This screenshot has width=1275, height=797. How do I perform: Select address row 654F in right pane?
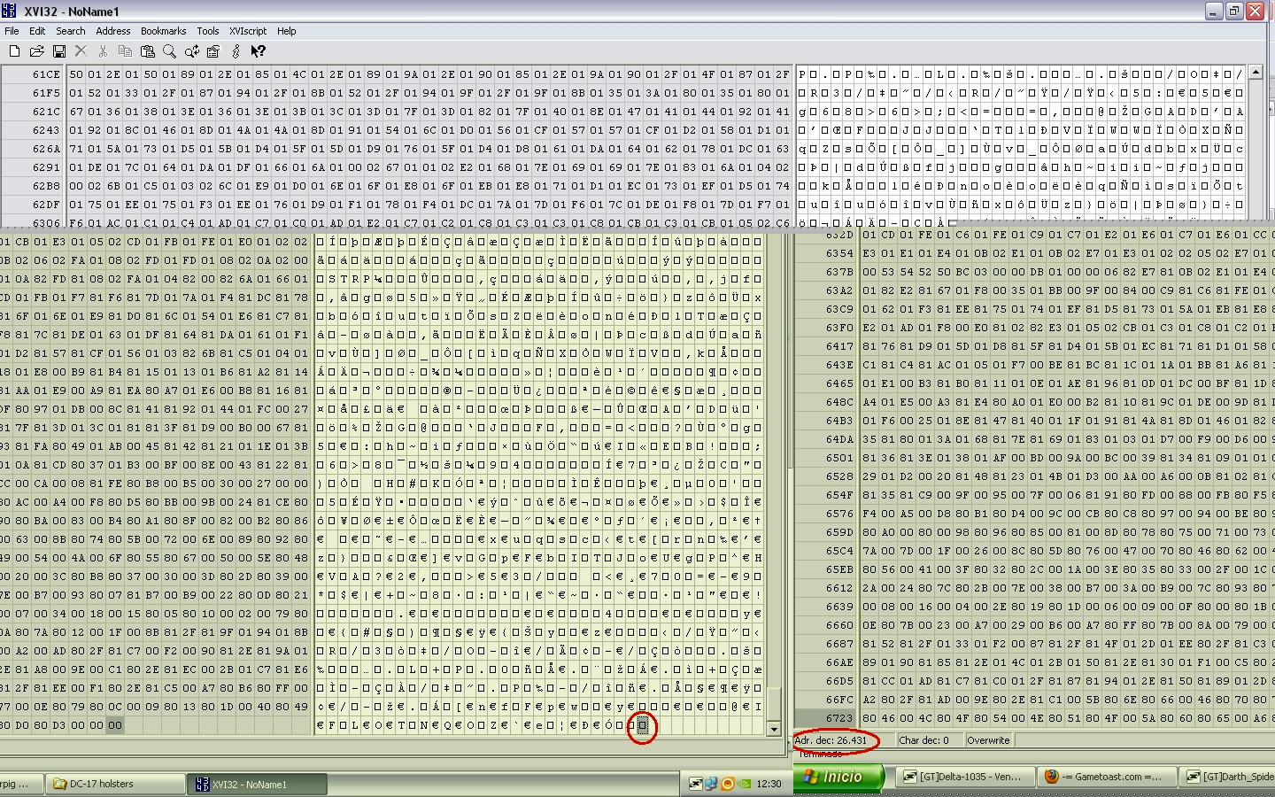coord(827,495)
